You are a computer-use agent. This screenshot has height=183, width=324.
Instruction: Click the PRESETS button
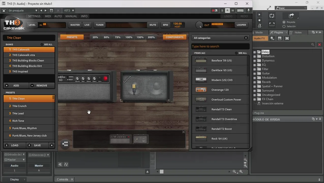coord(72,37)
